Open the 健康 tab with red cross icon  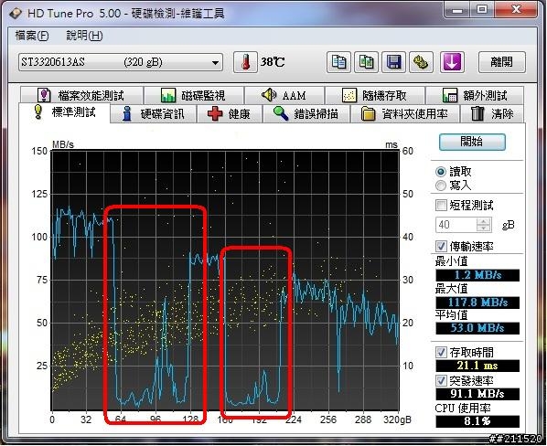click(x=230, y=114)
